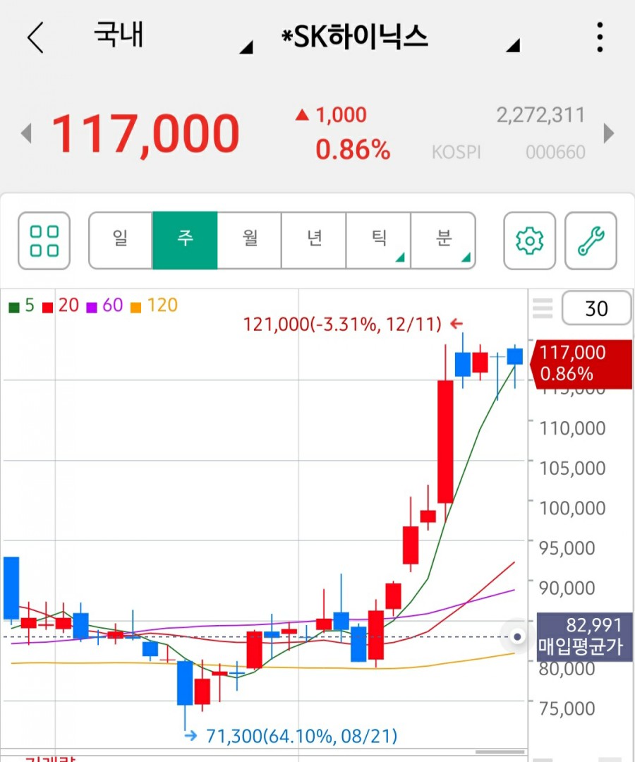Tap the 100,000 price axis label
The width and height of the screenshot is (635, 762).
[x=572, y=508]
